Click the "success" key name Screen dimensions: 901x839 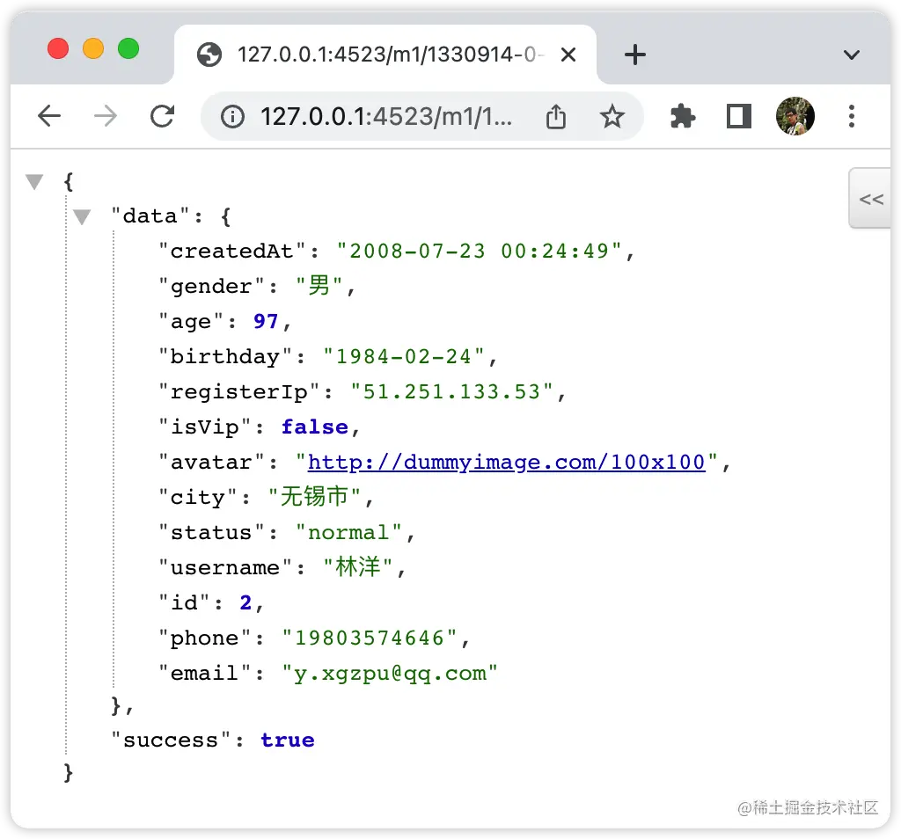point(171,741)
